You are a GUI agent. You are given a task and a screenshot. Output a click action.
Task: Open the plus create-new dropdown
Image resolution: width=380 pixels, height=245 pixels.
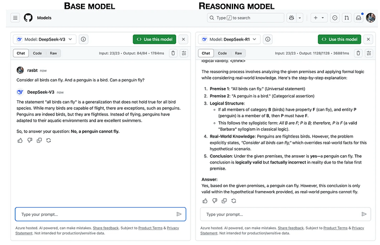tap(318, 18)
